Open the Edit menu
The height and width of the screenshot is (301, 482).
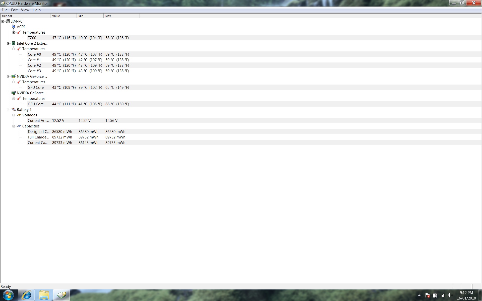[14, 10]
